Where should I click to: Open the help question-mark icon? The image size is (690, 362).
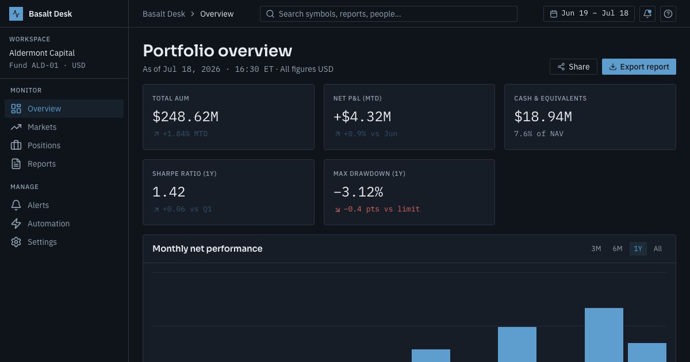click(668, 14)
